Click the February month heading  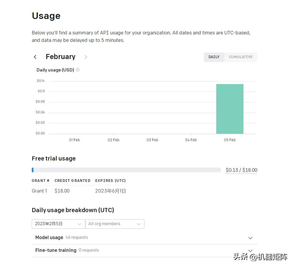(61, 57)
